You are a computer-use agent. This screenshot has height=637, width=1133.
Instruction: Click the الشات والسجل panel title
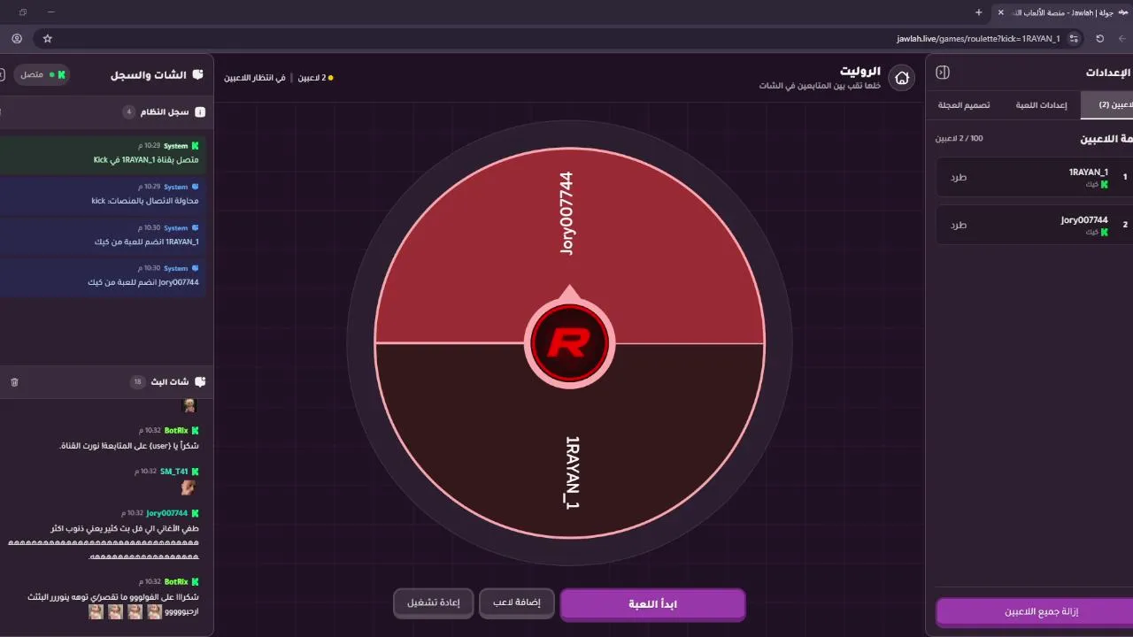(x=149, y=75)
